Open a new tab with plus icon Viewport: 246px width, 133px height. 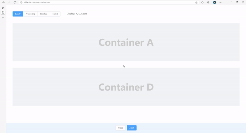(x=3, y=18)
